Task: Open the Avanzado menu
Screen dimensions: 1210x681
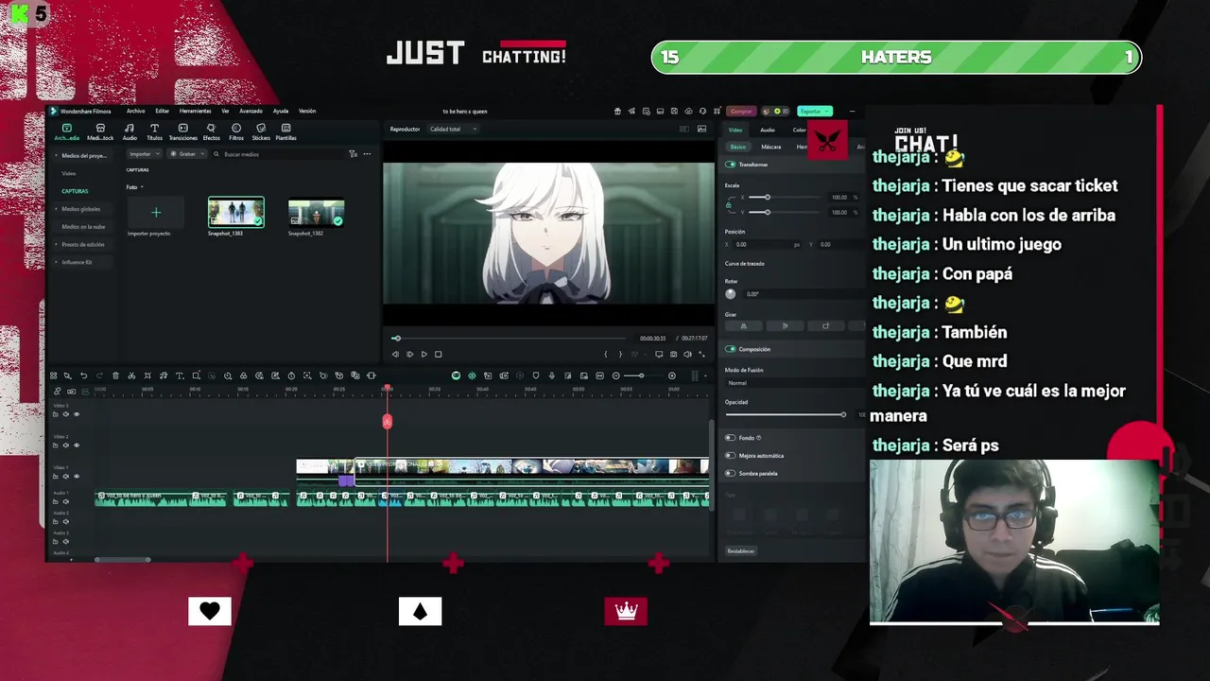Action: tap(251, 111)
